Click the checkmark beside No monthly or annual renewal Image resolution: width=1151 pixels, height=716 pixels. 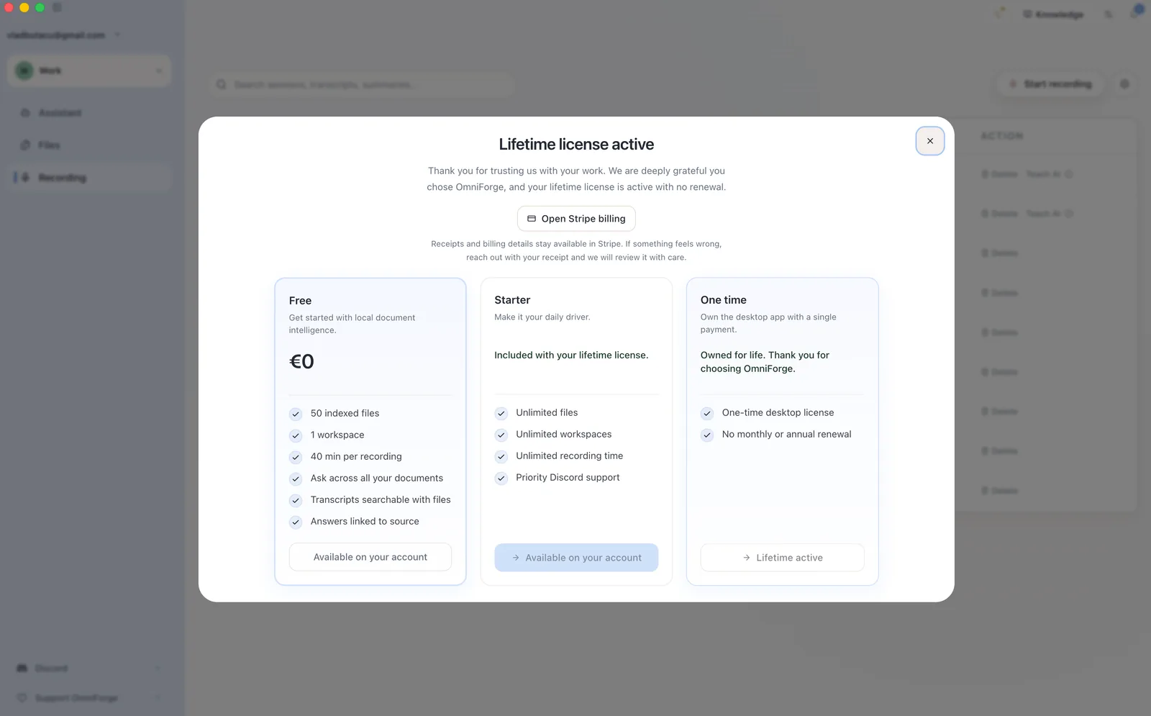pyautogui.click(x=707, y=435)
